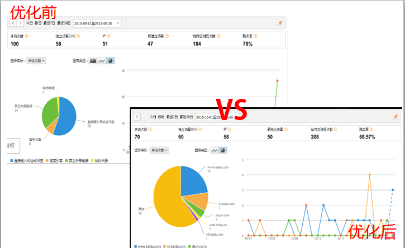Open 来访次数 metric dropdown in bottom panel

pyautogui.click(x=160, y=150)
